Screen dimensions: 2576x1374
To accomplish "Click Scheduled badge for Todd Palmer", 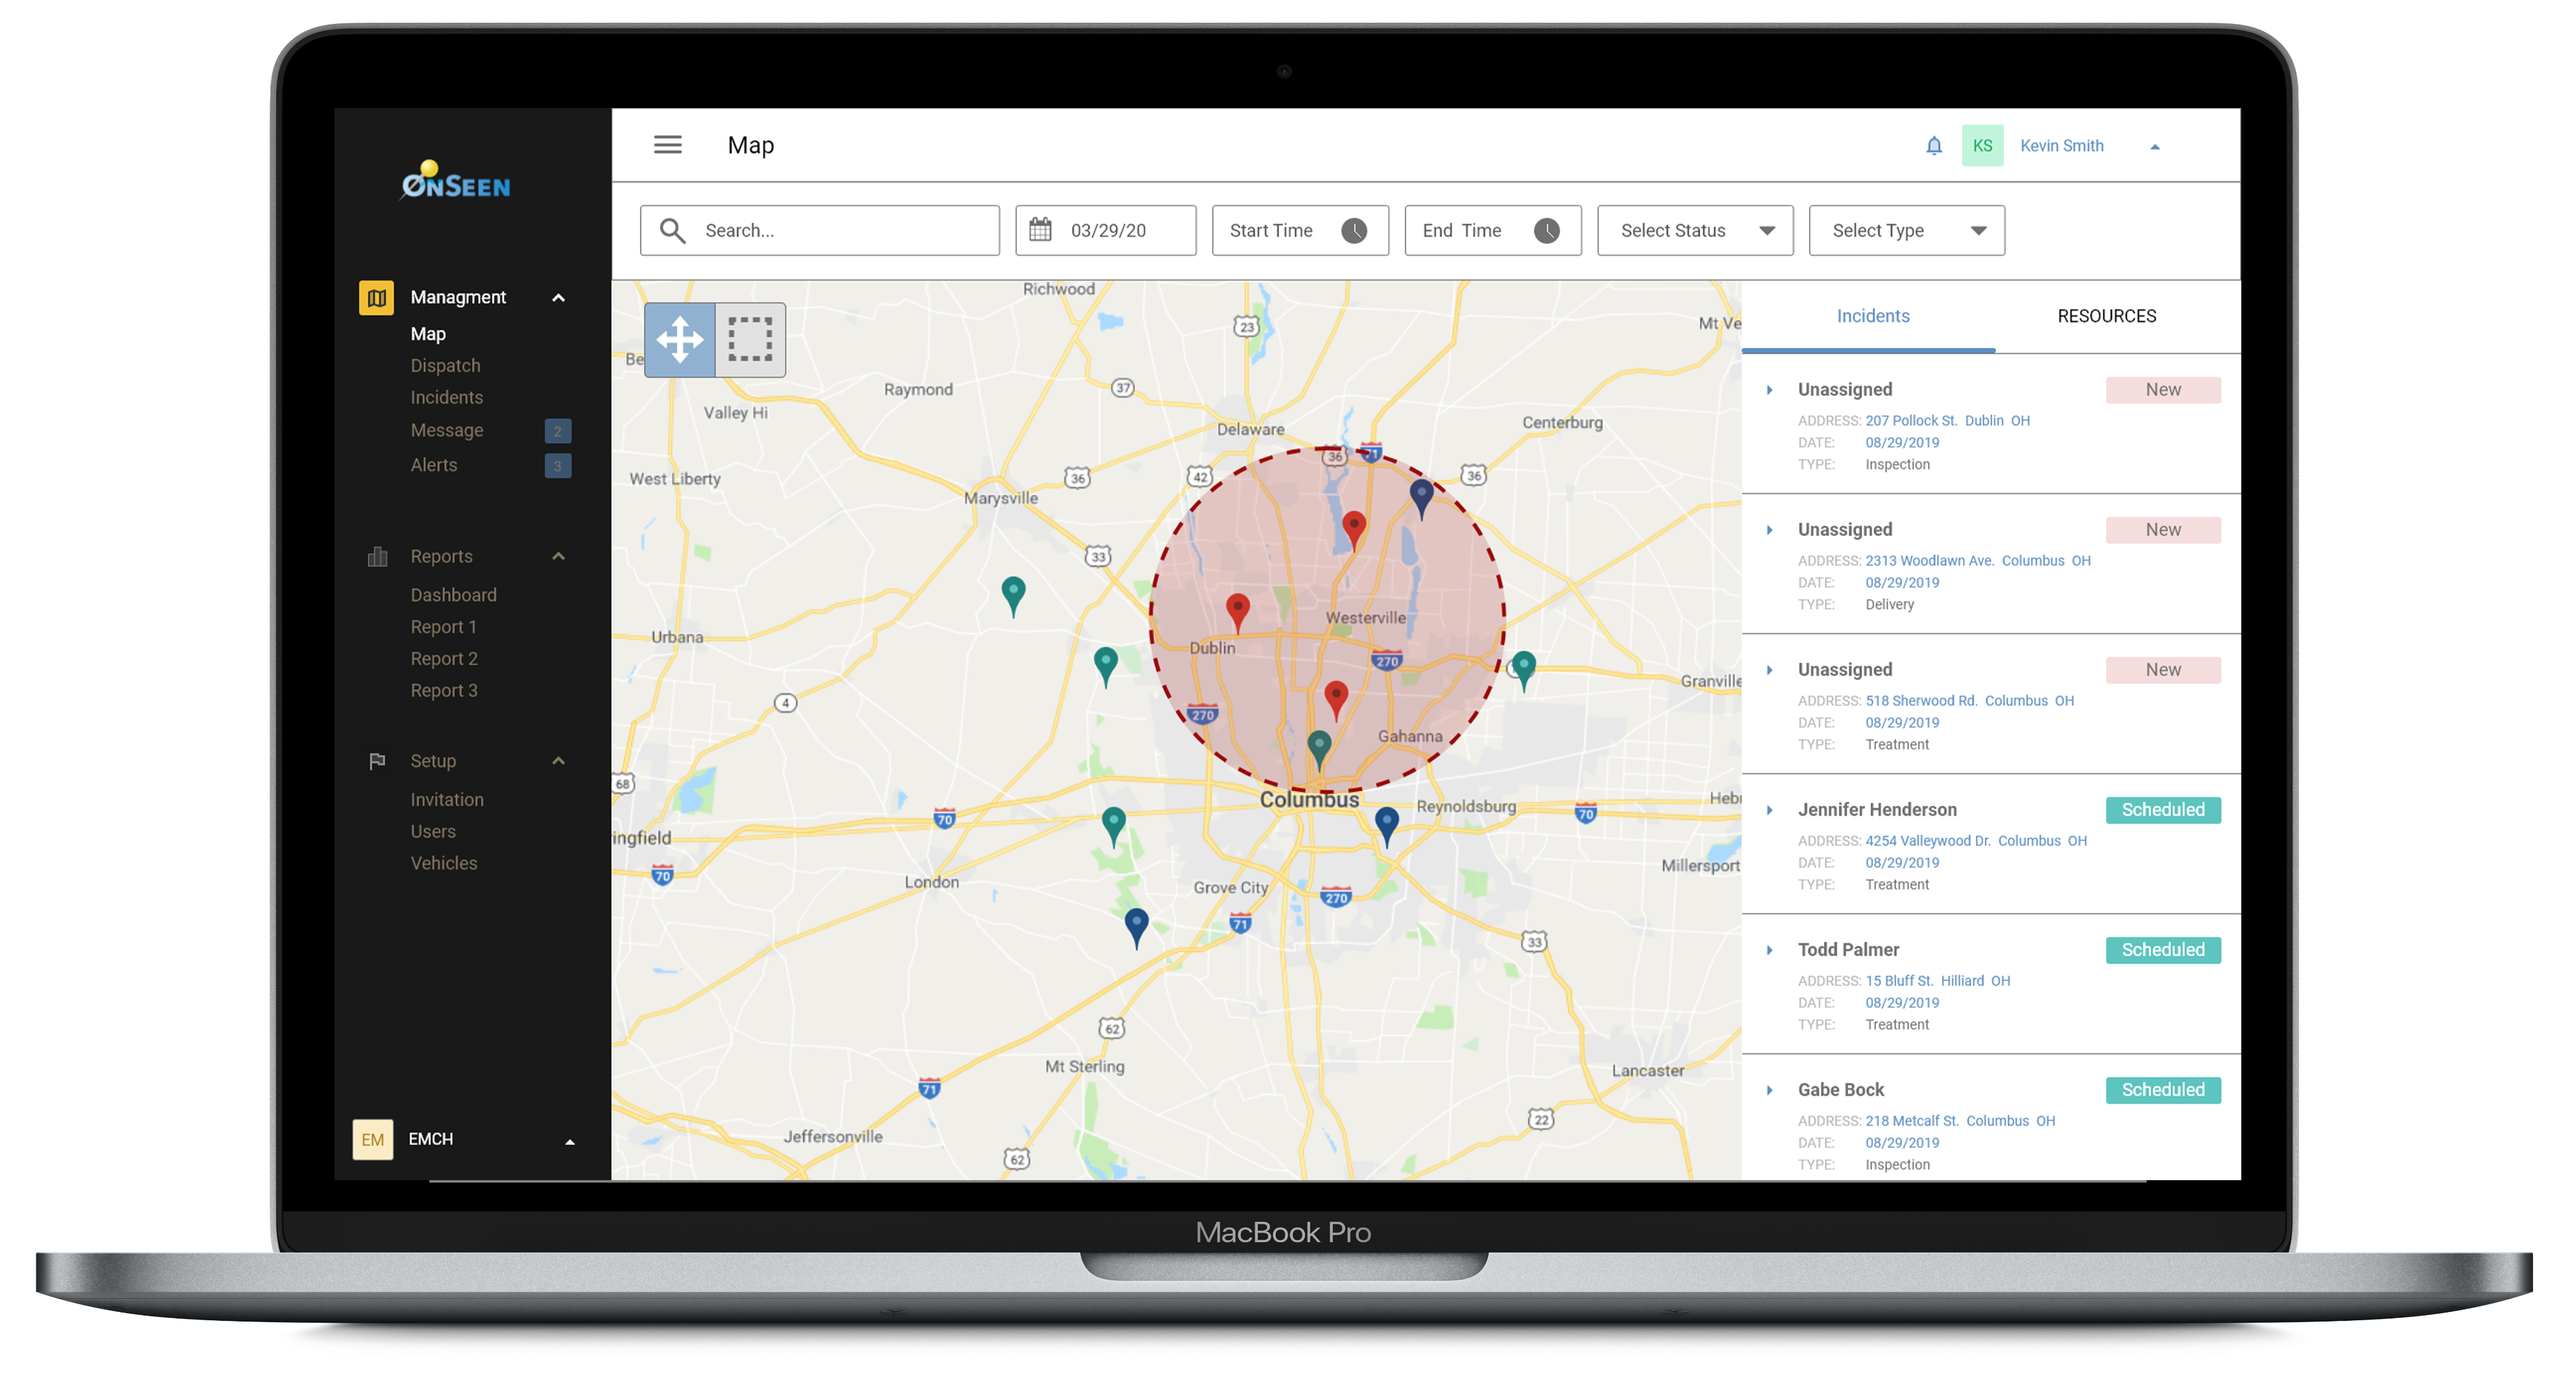I will point(2163,950).
